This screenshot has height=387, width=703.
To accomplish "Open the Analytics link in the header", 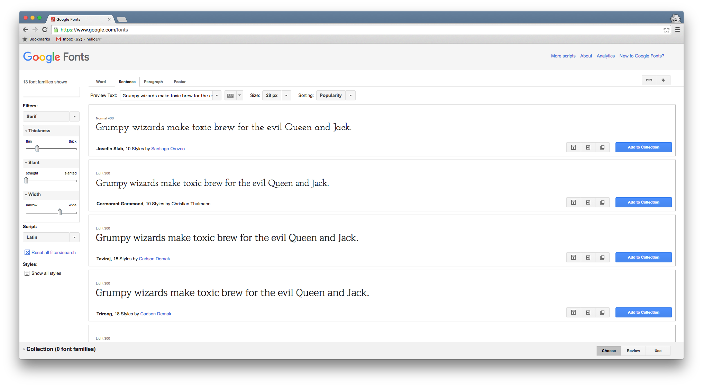I will click(x=605, y=56).
